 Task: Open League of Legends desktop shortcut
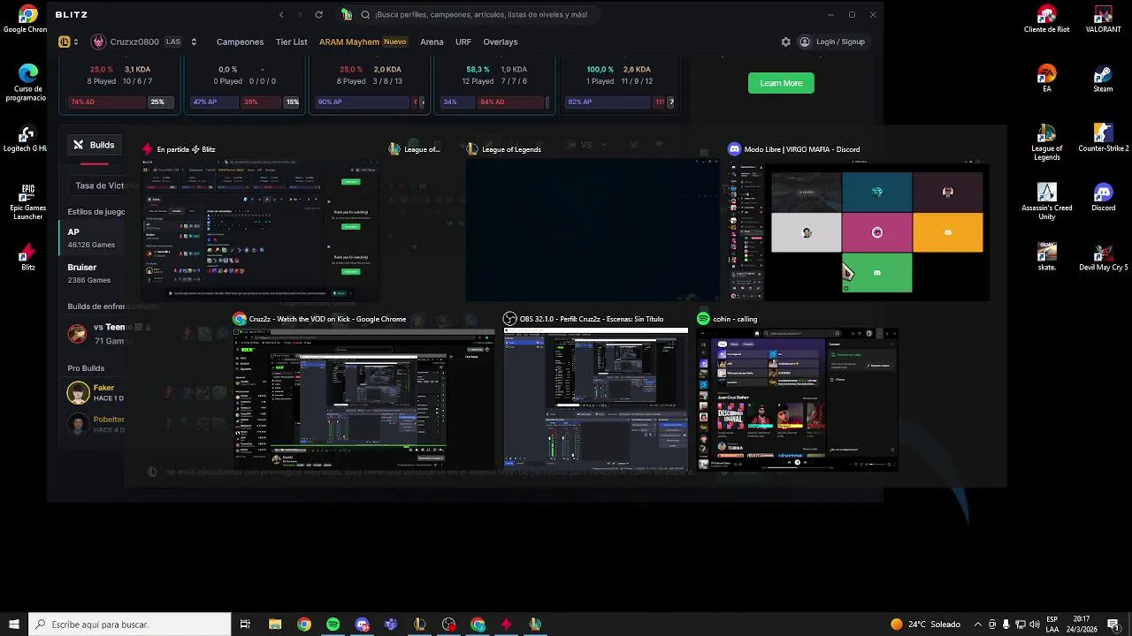point(1047,141)
